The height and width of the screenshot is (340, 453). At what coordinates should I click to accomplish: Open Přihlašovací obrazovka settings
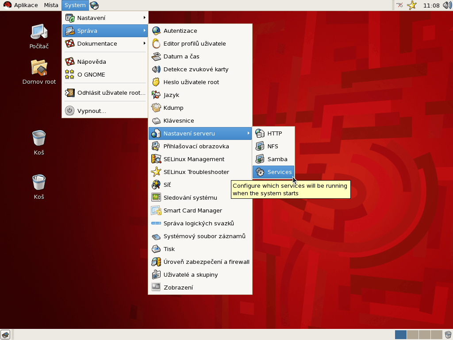coord(200,146)
